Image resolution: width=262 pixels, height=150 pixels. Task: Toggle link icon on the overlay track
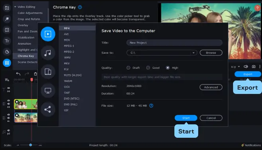(x=8, y=107)
